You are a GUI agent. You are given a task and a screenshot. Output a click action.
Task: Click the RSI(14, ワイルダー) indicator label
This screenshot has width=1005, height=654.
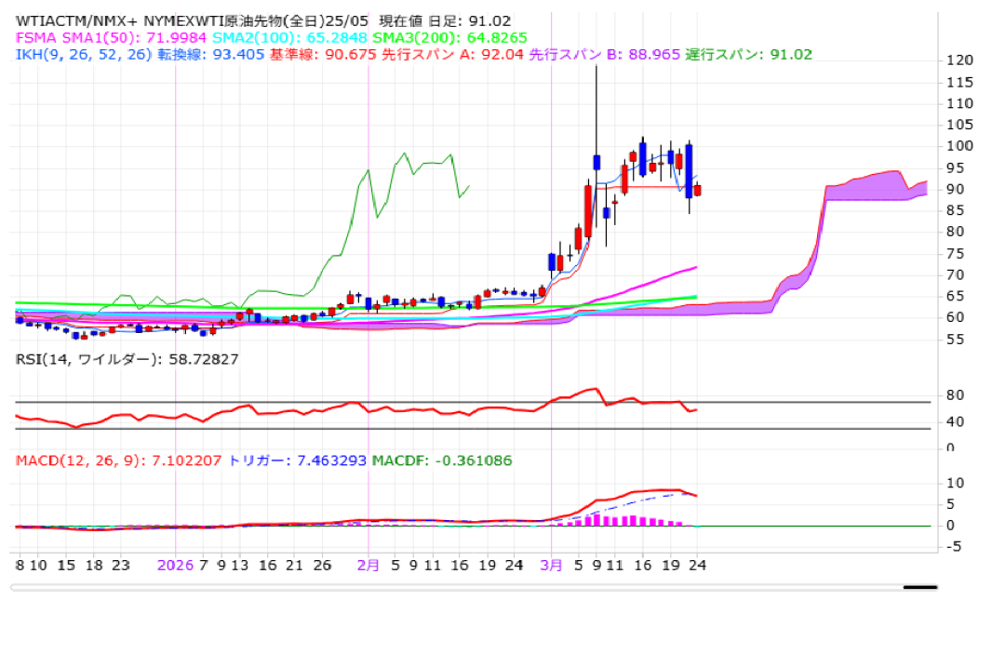click(x=127, y=358)
